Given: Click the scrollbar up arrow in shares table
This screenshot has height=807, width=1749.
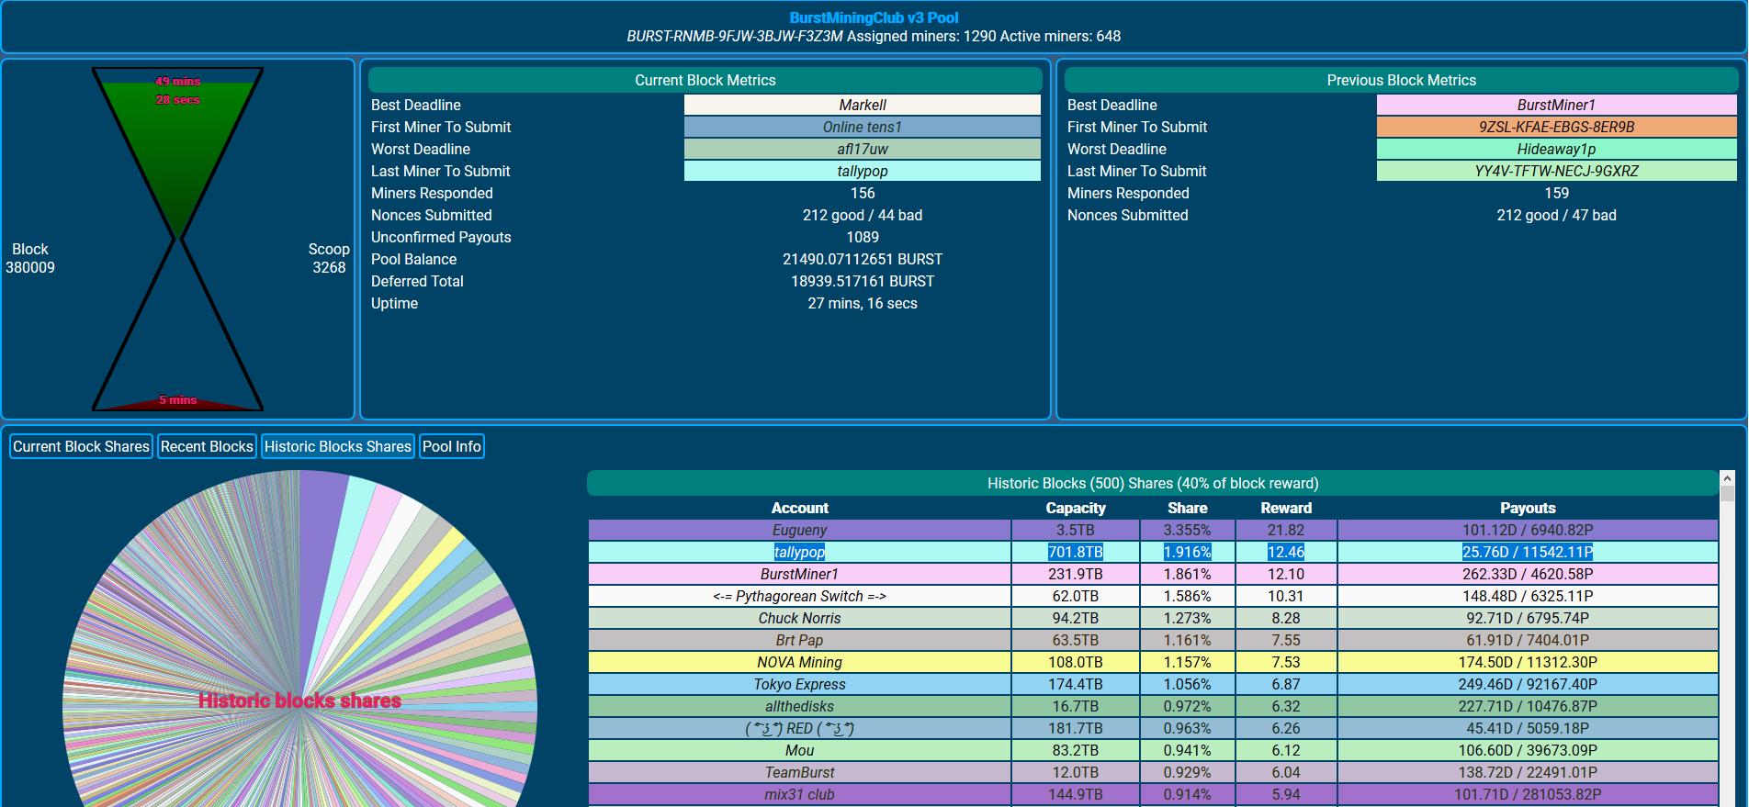Looking at the screenshot, I should (1727, 478).
